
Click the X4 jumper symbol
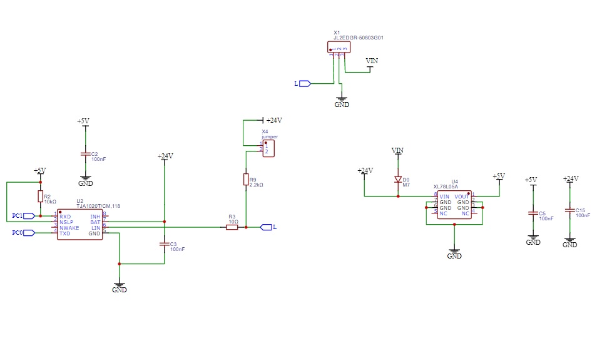(x=268, y=148)
